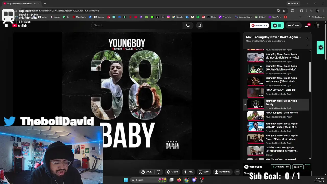
Task: Toggle Videolytics Compare off button
Action: [x=281, y=167]
